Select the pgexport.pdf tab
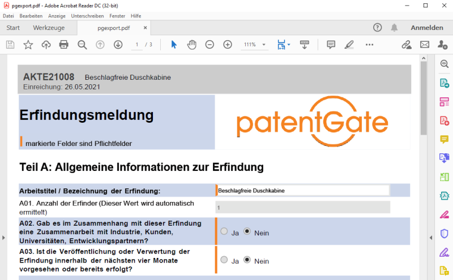The image size is (453, 280). click(114, 28)
